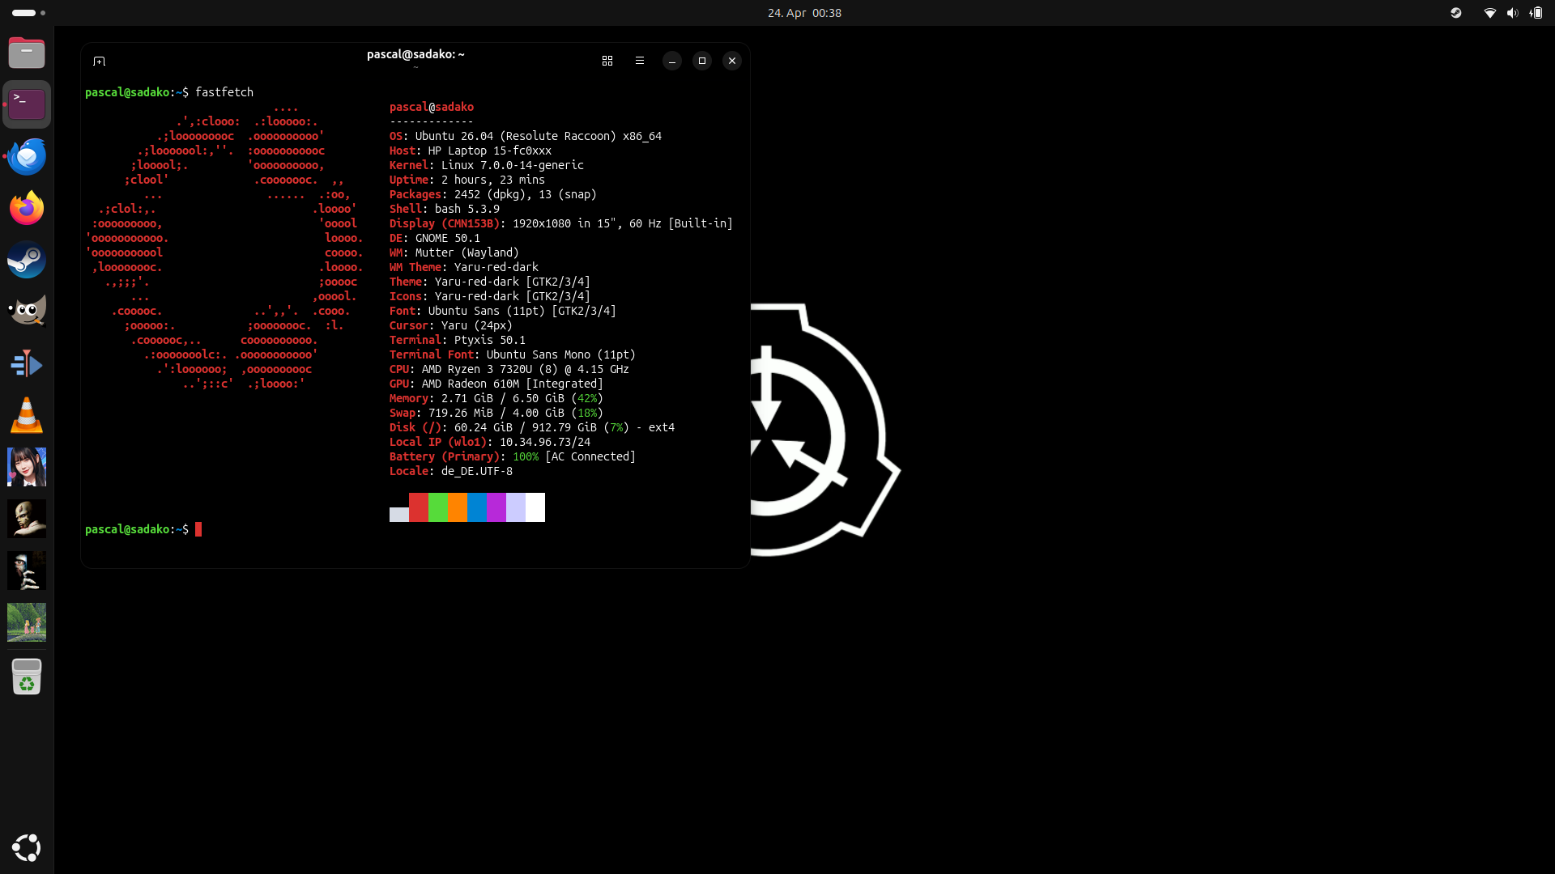Screen dimensions: 1555x874
Task: Click the "Font: Ubuntu Sans (11pt)" line
Action: click(x=503, y=311)
